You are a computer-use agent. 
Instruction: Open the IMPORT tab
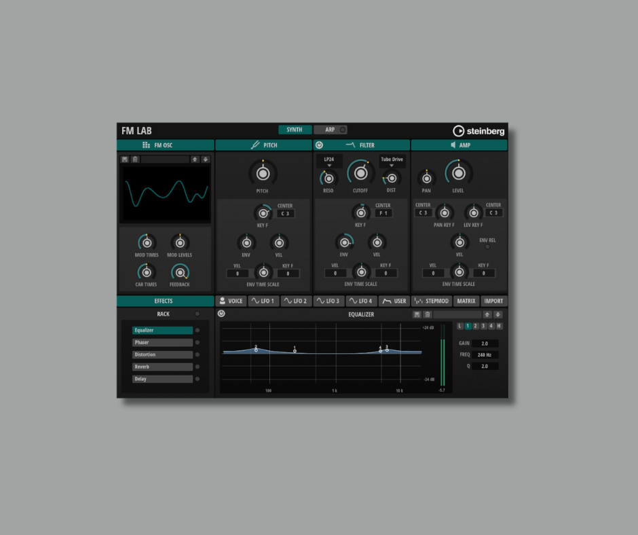click(493, 301)
